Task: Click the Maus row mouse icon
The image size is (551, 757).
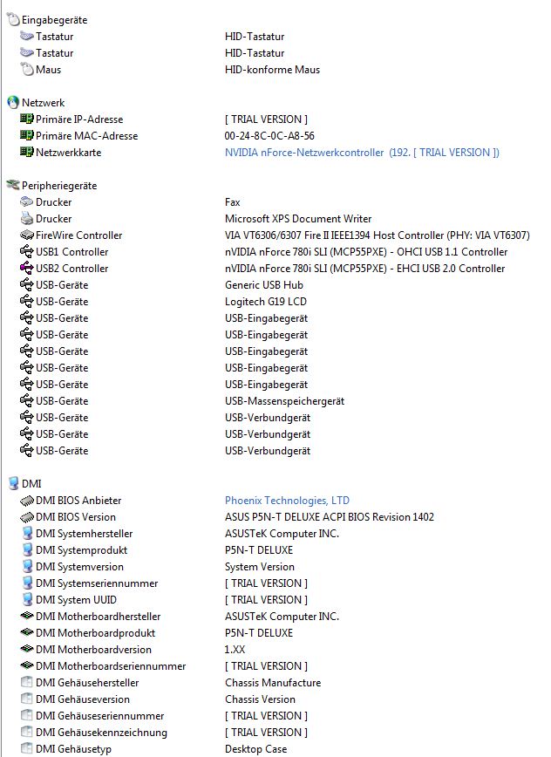Action: [26, 70]
